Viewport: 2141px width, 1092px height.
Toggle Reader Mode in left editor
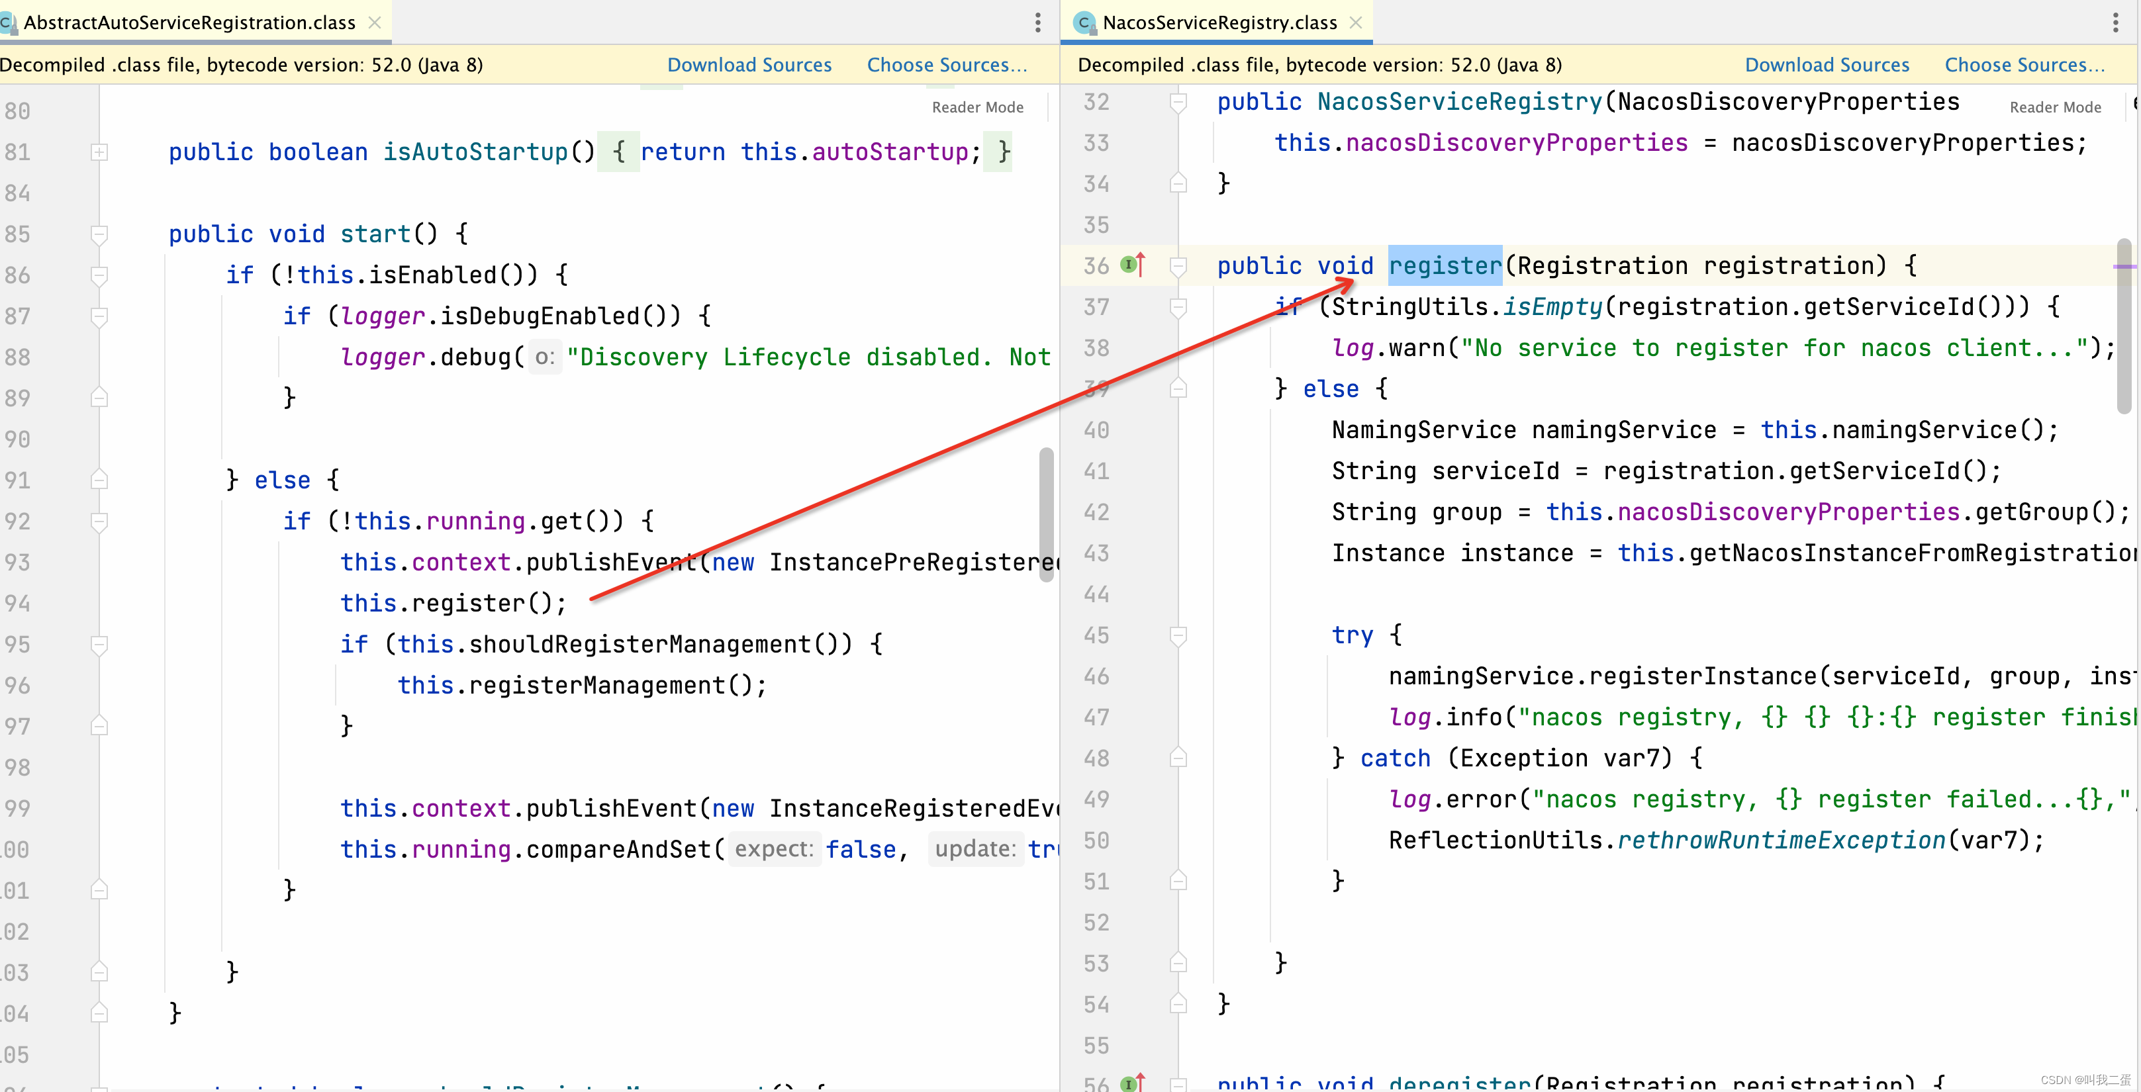point(977,107)
